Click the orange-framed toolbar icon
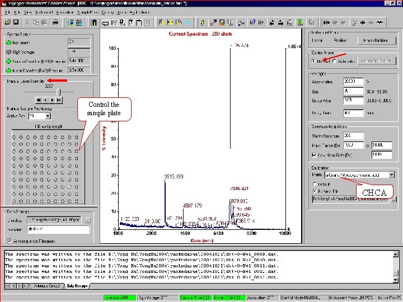 tap(222, 22)
